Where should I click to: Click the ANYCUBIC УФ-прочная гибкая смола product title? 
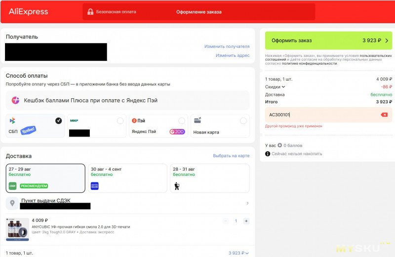click(81, 227)
